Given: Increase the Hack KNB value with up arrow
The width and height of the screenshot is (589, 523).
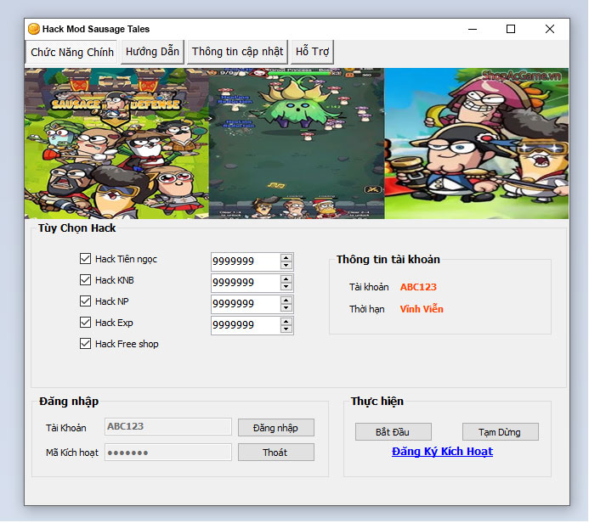Looking at the screenshot, I should pos(286,279).
